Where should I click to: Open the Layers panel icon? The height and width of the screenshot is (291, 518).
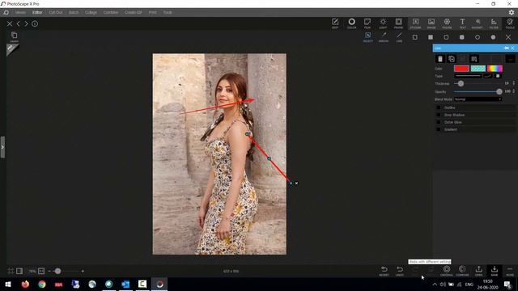[15, 36]
